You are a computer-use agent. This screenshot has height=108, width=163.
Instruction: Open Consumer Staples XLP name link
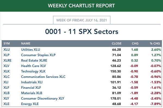[38, 55]
